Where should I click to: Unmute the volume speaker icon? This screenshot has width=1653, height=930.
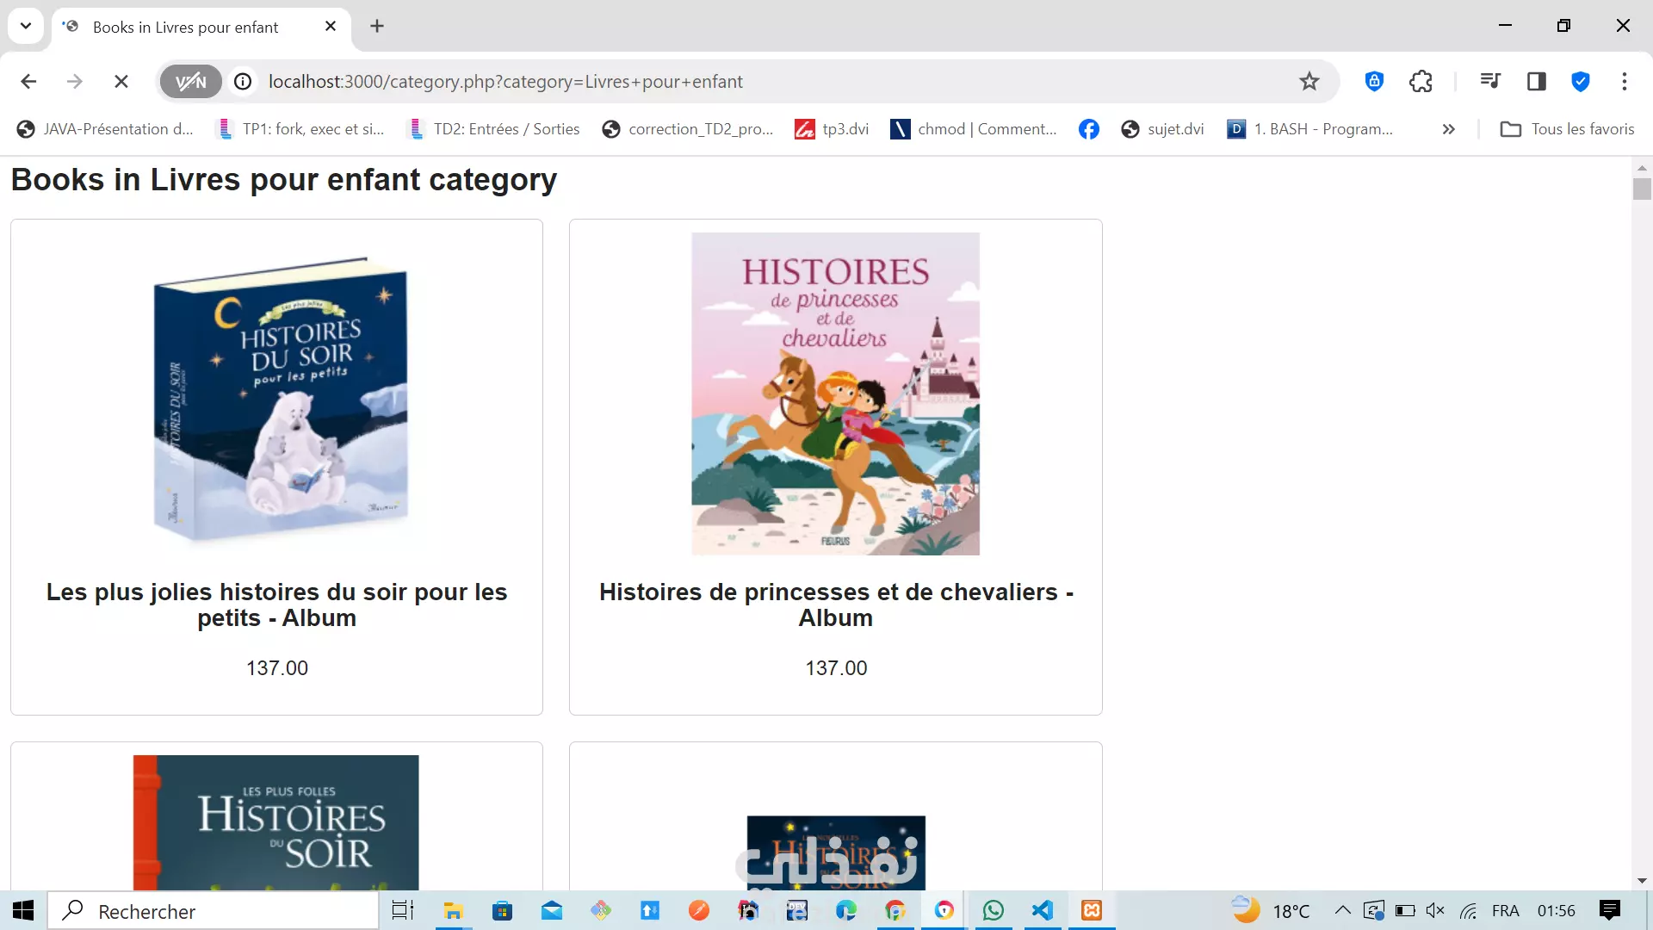(1435, 910)
